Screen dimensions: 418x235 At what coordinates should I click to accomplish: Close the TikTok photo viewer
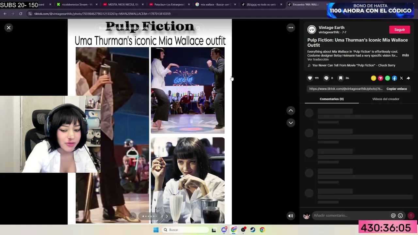click(9, 28)
